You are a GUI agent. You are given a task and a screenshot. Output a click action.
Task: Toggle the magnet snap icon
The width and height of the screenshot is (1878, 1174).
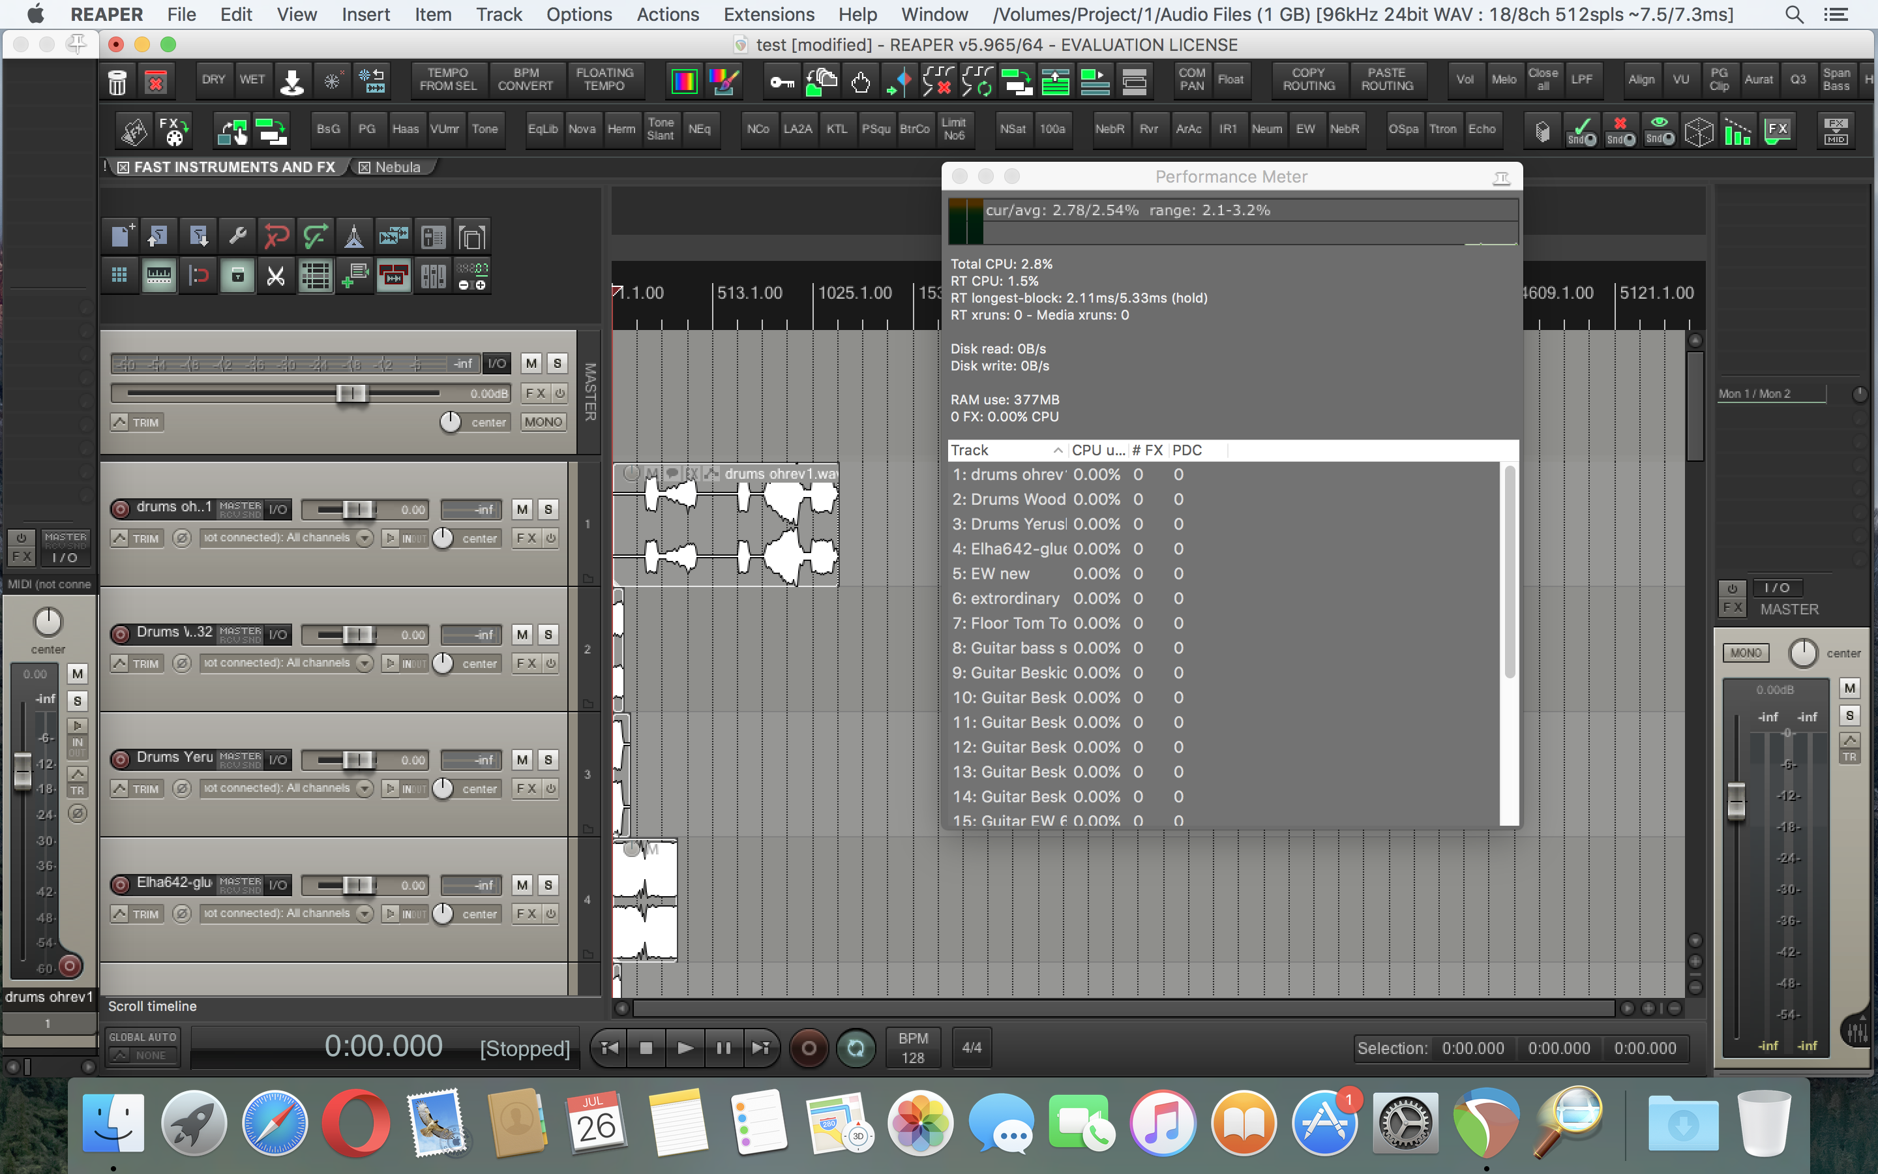[x=199, y=276]
